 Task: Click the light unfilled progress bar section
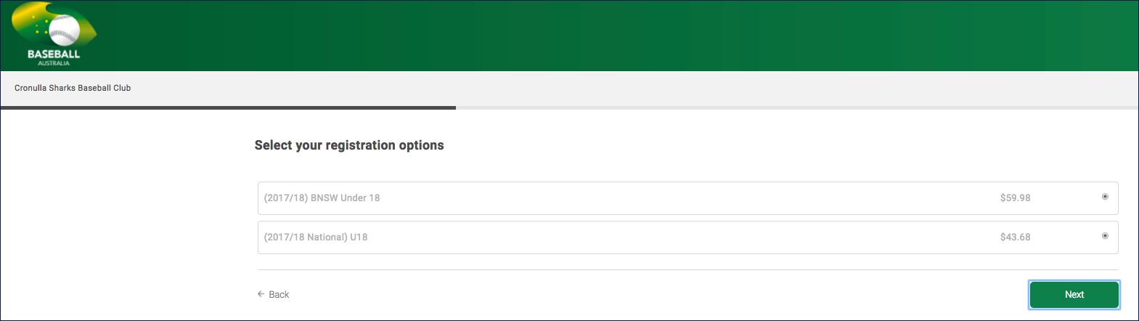point(797,107)
